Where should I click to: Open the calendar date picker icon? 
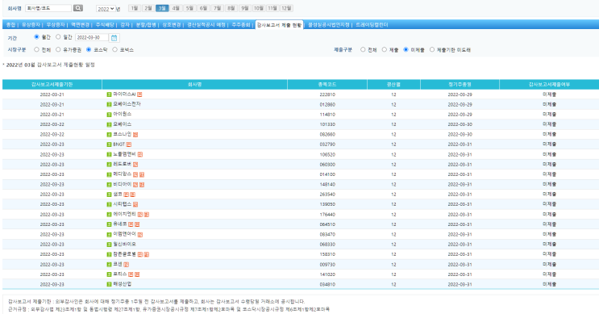[114, 37]
